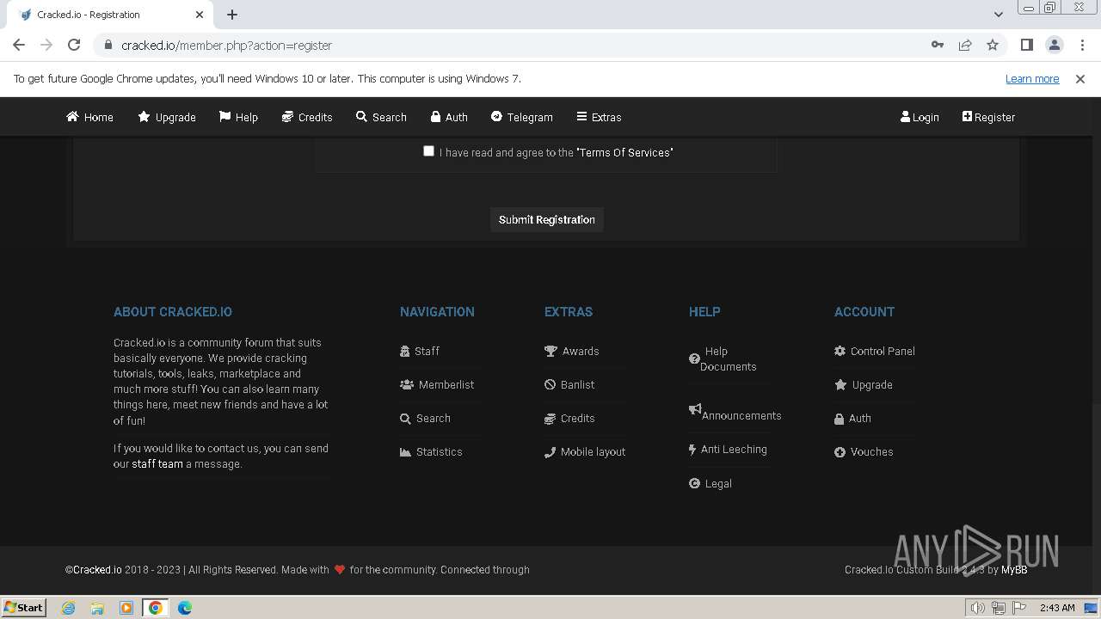Screen dimensions: 1101x619
Task: Toggle the Chrome side panel icon
Action: (1026, 45)
